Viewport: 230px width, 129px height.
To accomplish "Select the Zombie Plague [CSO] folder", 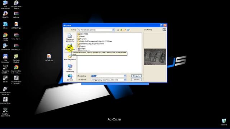I will click(x=91, y=44).
